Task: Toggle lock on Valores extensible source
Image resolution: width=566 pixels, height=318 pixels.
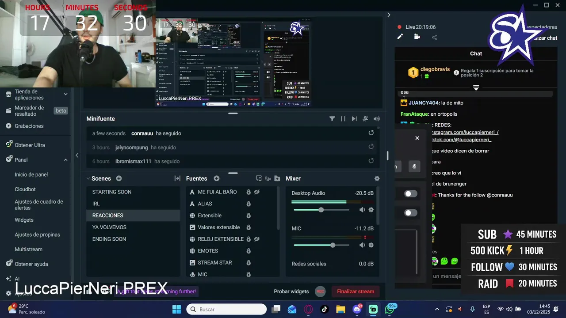Action: coord(249,227)
